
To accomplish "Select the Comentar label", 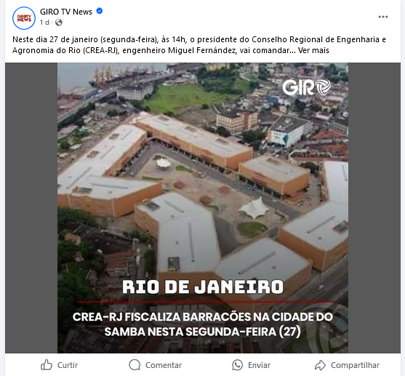I will point(164,365).
